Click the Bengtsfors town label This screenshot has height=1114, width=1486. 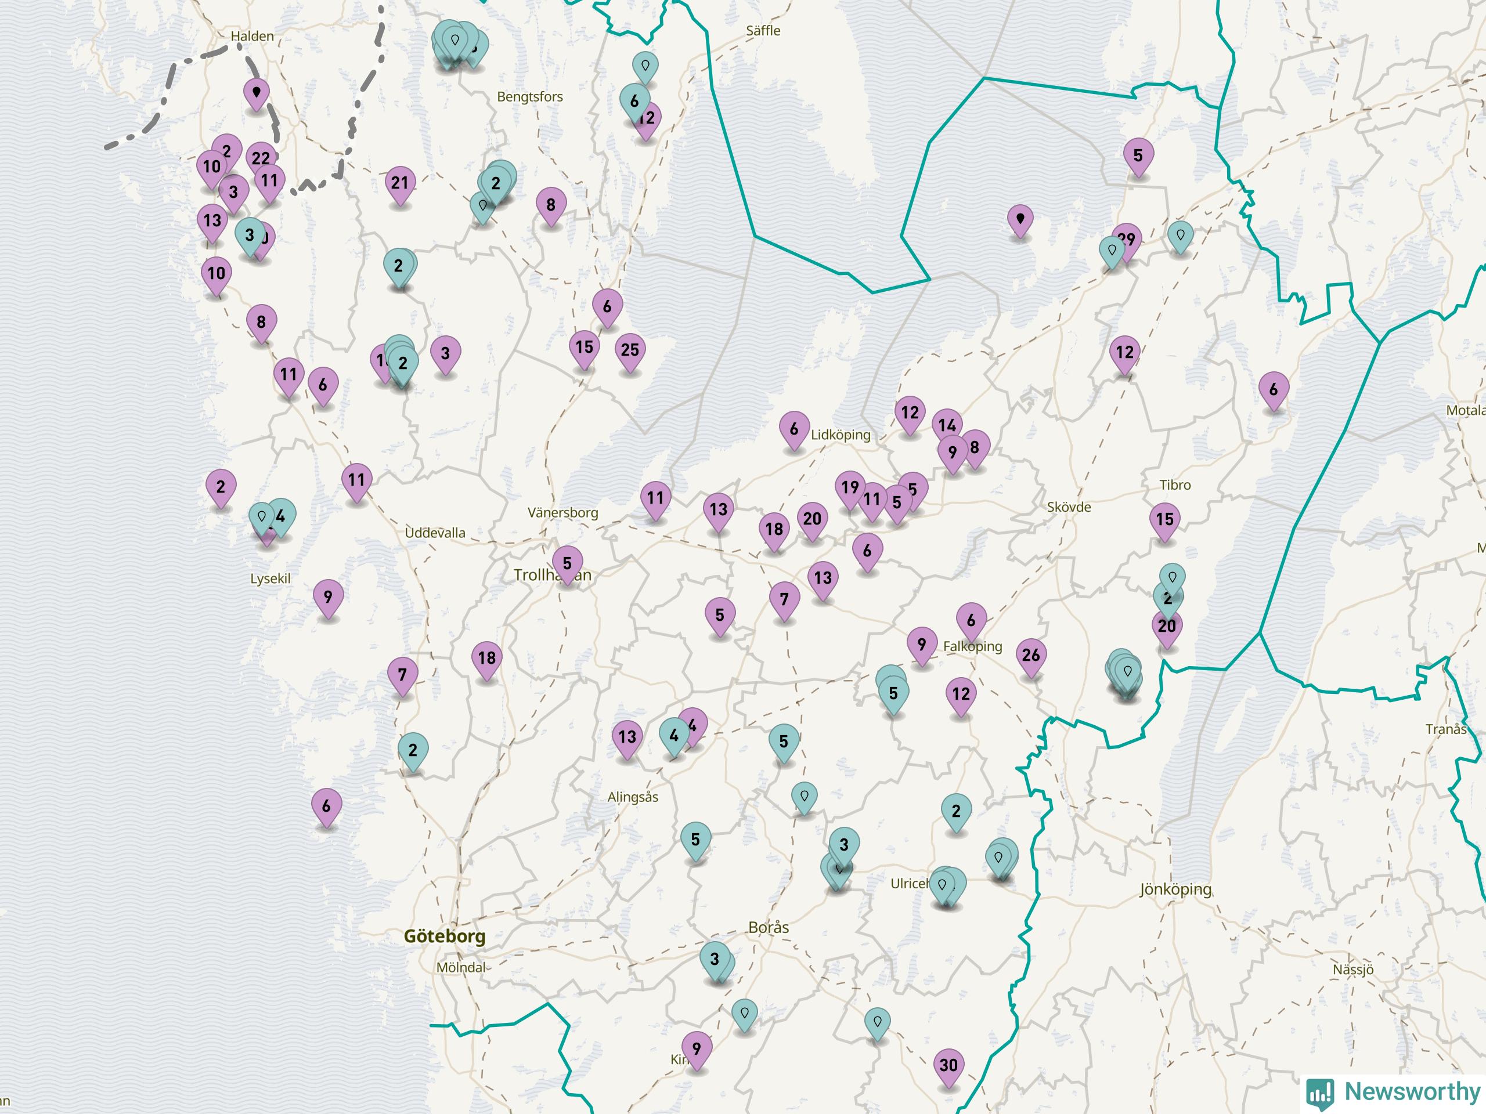click(530, 97)
